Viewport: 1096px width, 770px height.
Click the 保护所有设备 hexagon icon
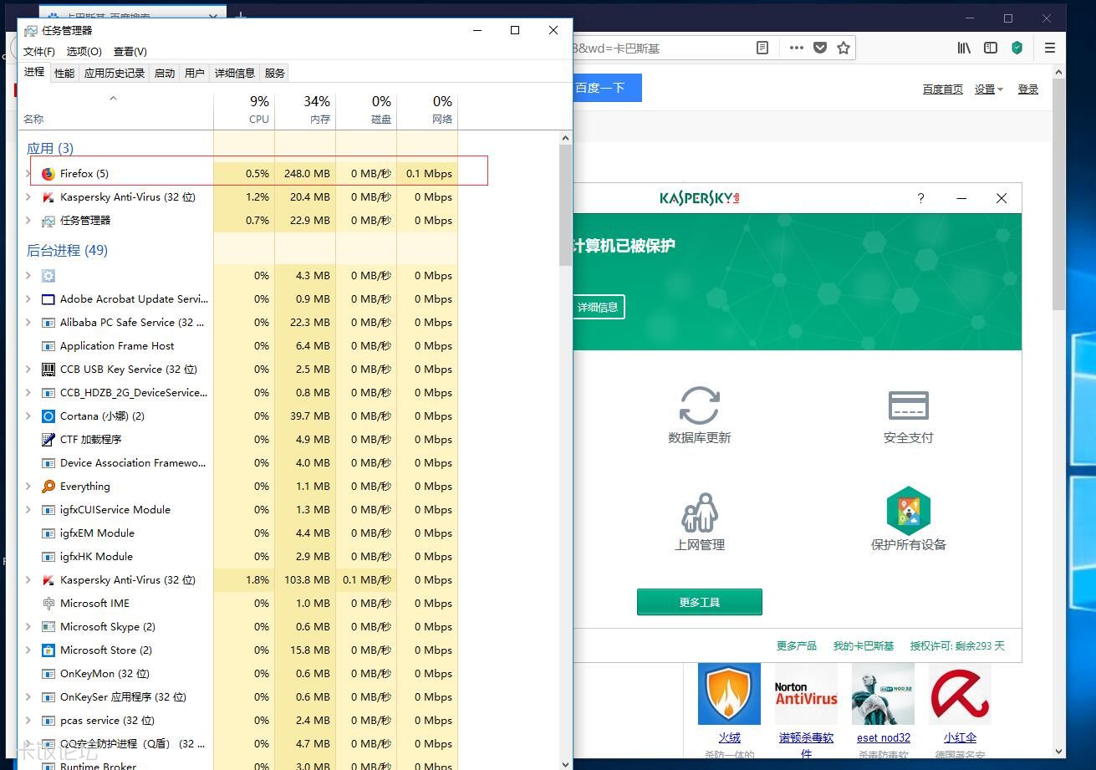click(x=909, y=510)
